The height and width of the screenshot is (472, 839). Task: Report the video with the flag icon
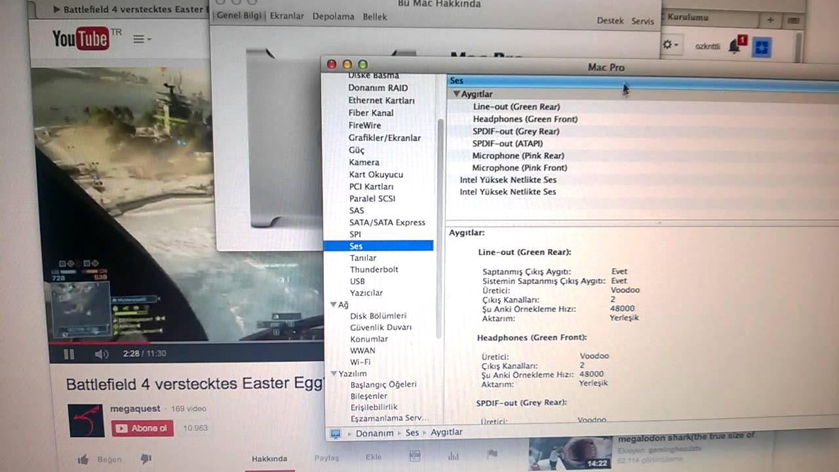coord(492,454)
